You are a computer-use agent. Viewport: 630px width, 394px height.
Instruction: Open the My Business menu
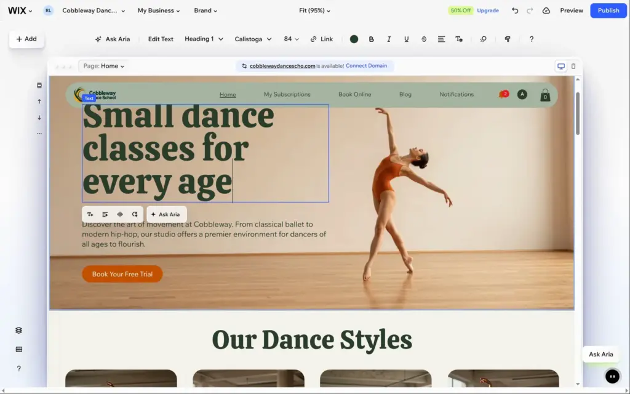(159, 10)
